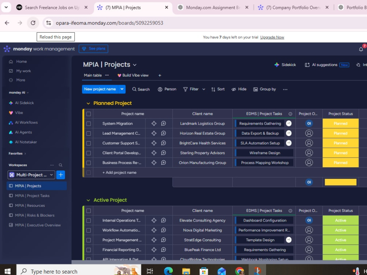Click Planned status cell for System Migration

click(341, 124)
